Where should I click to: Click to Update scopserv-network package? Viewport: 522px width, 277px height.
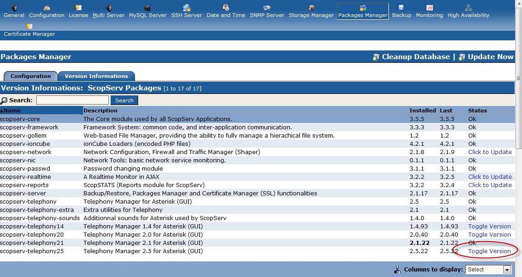[x=490, y=152]
